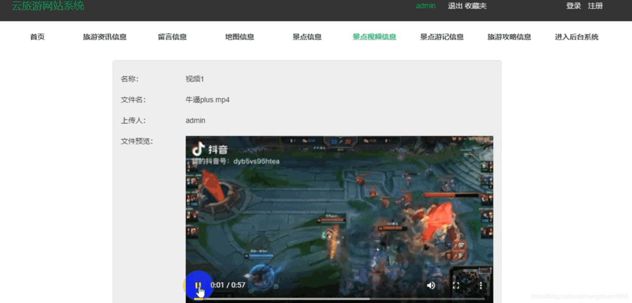Go to 景点游记信息

tap(442, 37)
